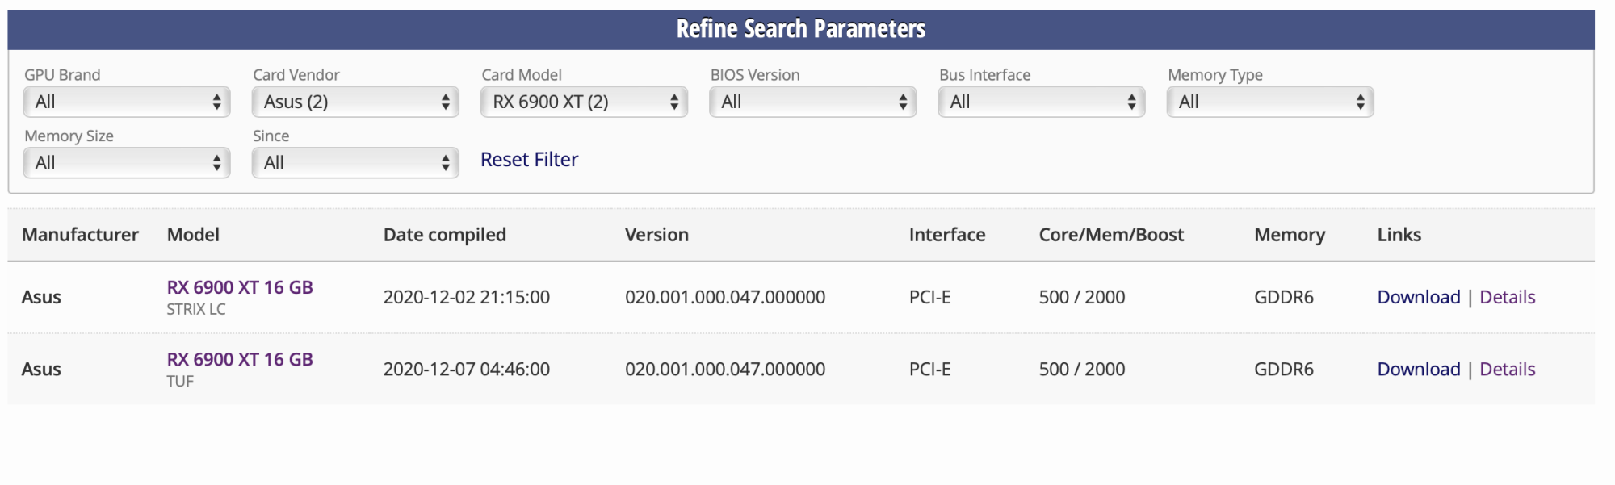Expand the Memory Type dropdown
Screen dimensions: 1615x485
1269,102
